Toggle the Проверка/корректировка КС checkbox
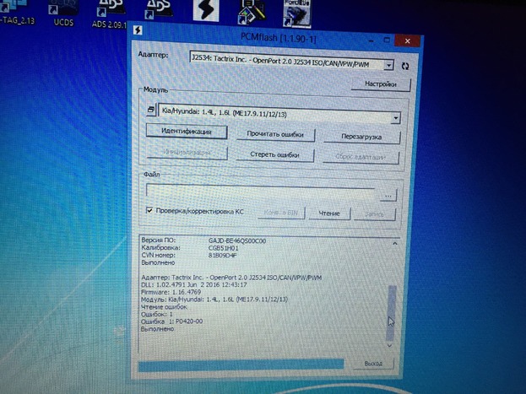This screenshot has width=526, height=394. pyautogui.click(x=149, y=211)
